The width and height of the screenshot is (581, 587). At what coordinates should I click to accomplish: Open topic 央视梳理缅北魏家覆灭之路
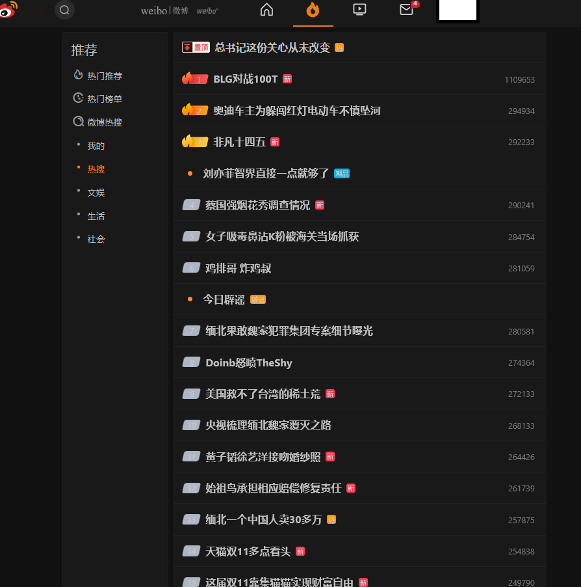click(268, 425)
